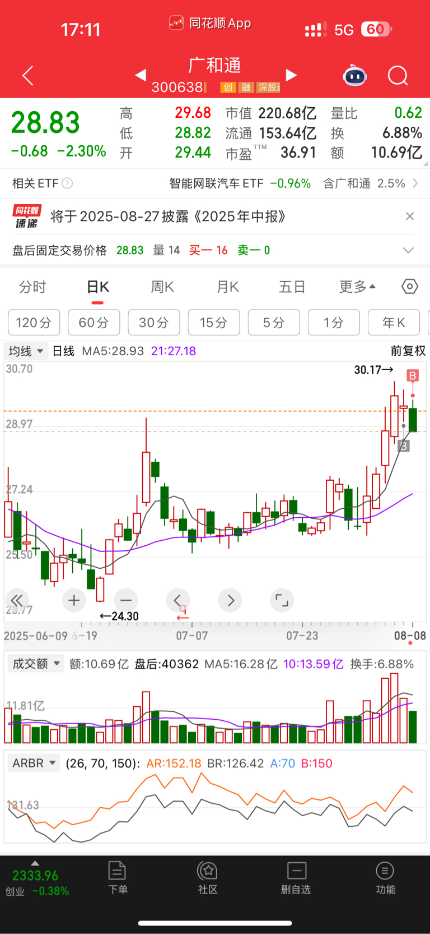The image size is (430, 934).
Task: Zoom out the K-line with minus
Action: (x=126, y=600)
